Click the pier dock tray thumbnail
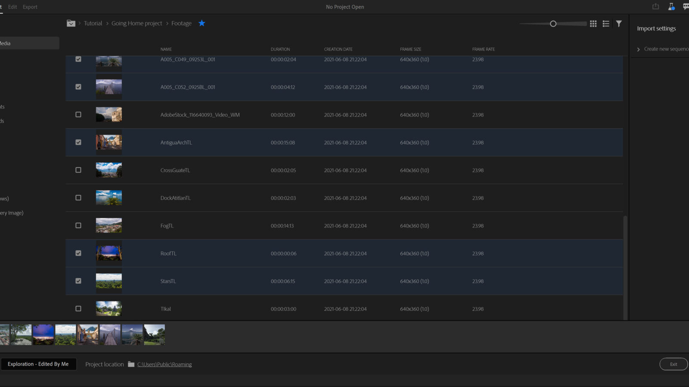Viewport: 689px width, 387px height. click(x=110, y=335)
